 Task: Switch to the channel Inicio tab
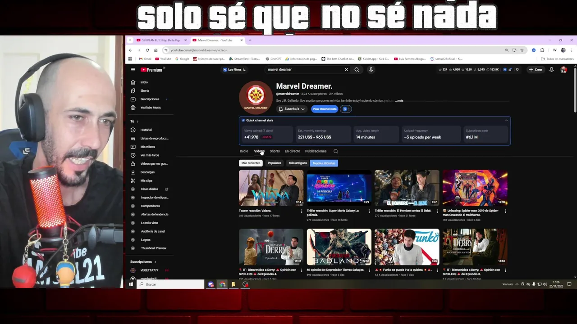(x=244, y=151)
